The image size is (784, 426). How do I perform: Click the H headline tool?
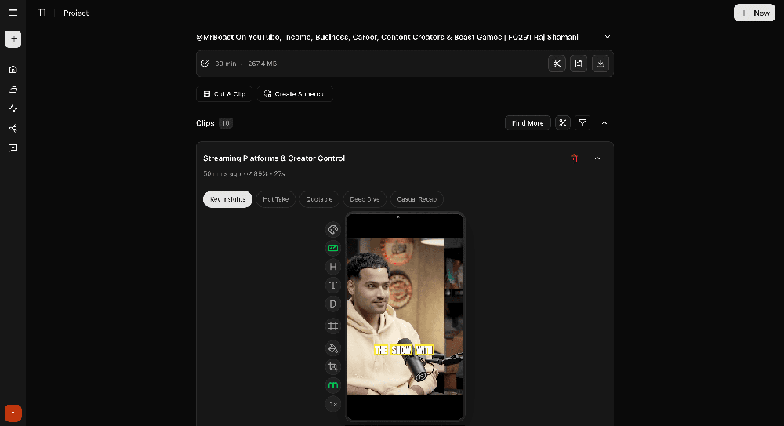click(333, 267)
